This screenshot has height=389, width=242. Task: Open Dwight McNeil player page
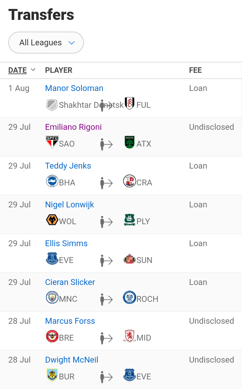(71, 360)
